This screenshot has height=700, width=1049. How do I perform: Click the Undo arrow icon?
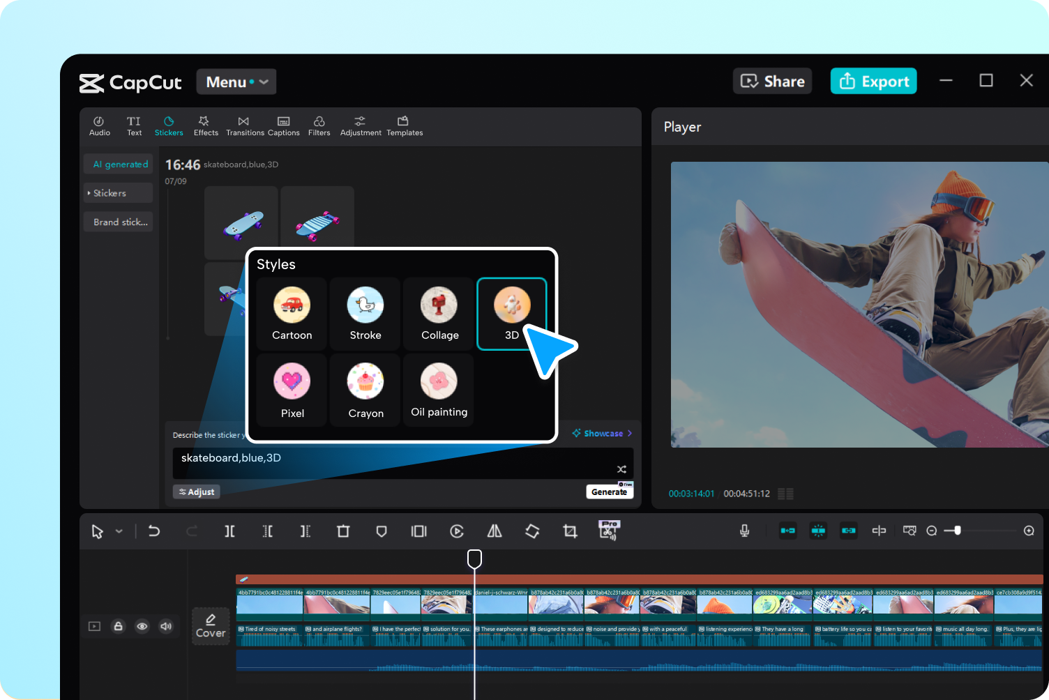tap(154, 531)
